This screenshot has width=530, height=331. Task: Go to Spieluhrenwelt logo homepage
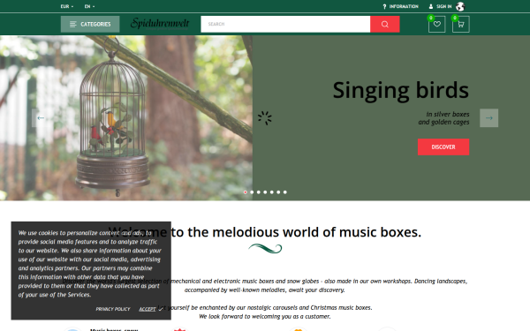[x=160, y=24]
